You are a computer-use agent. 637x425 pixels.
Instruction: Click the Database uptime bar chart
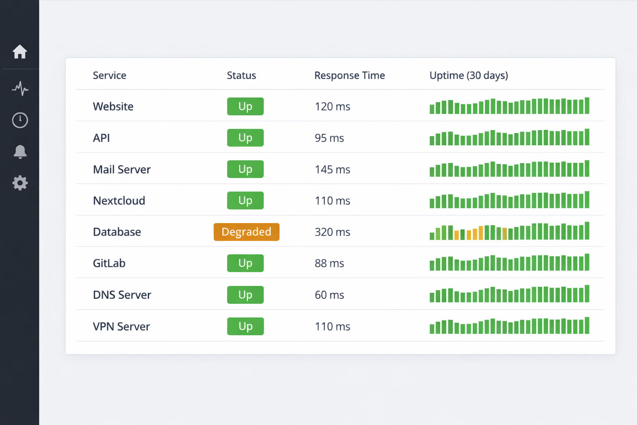(509, 232)
